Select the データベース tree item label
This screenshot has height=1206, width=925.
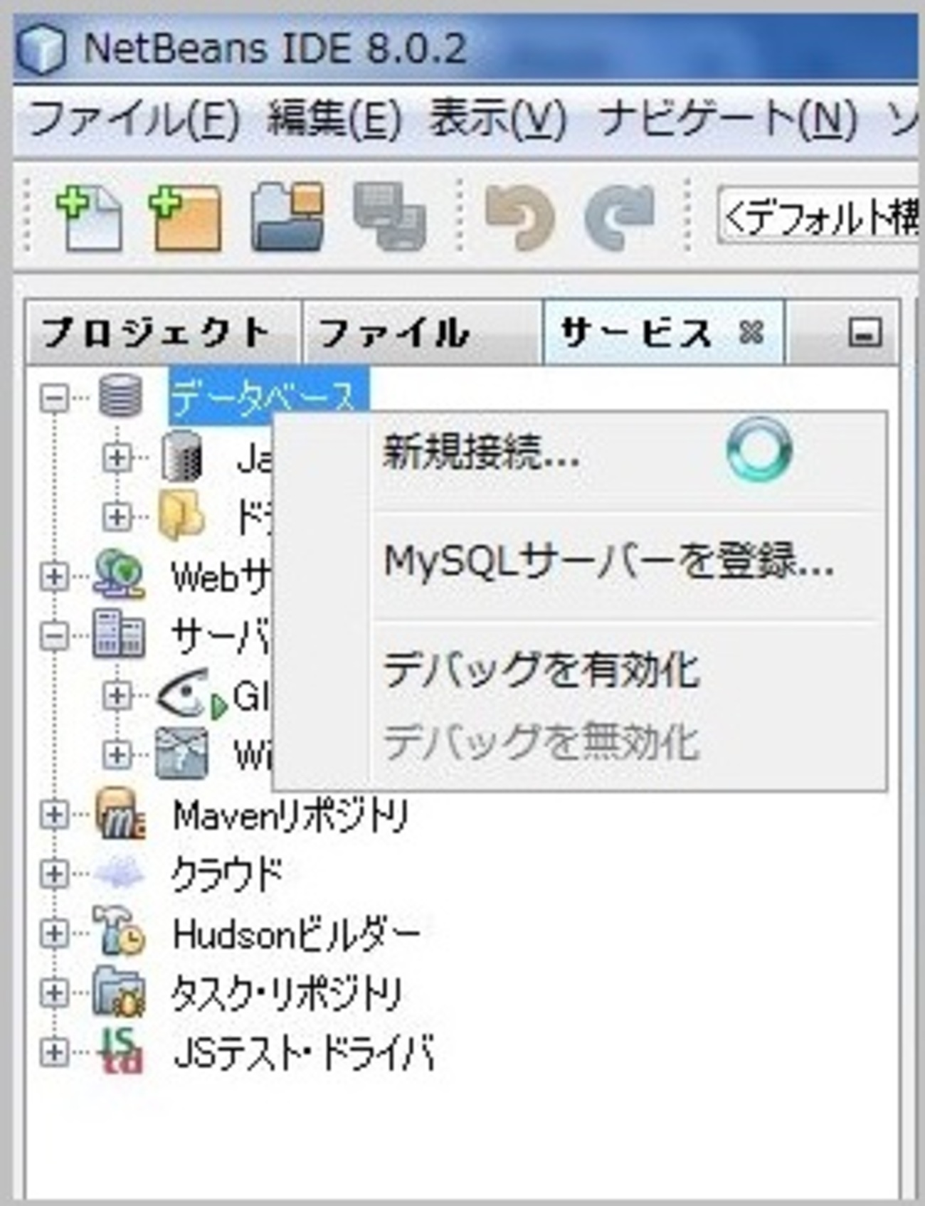[268, 396]
